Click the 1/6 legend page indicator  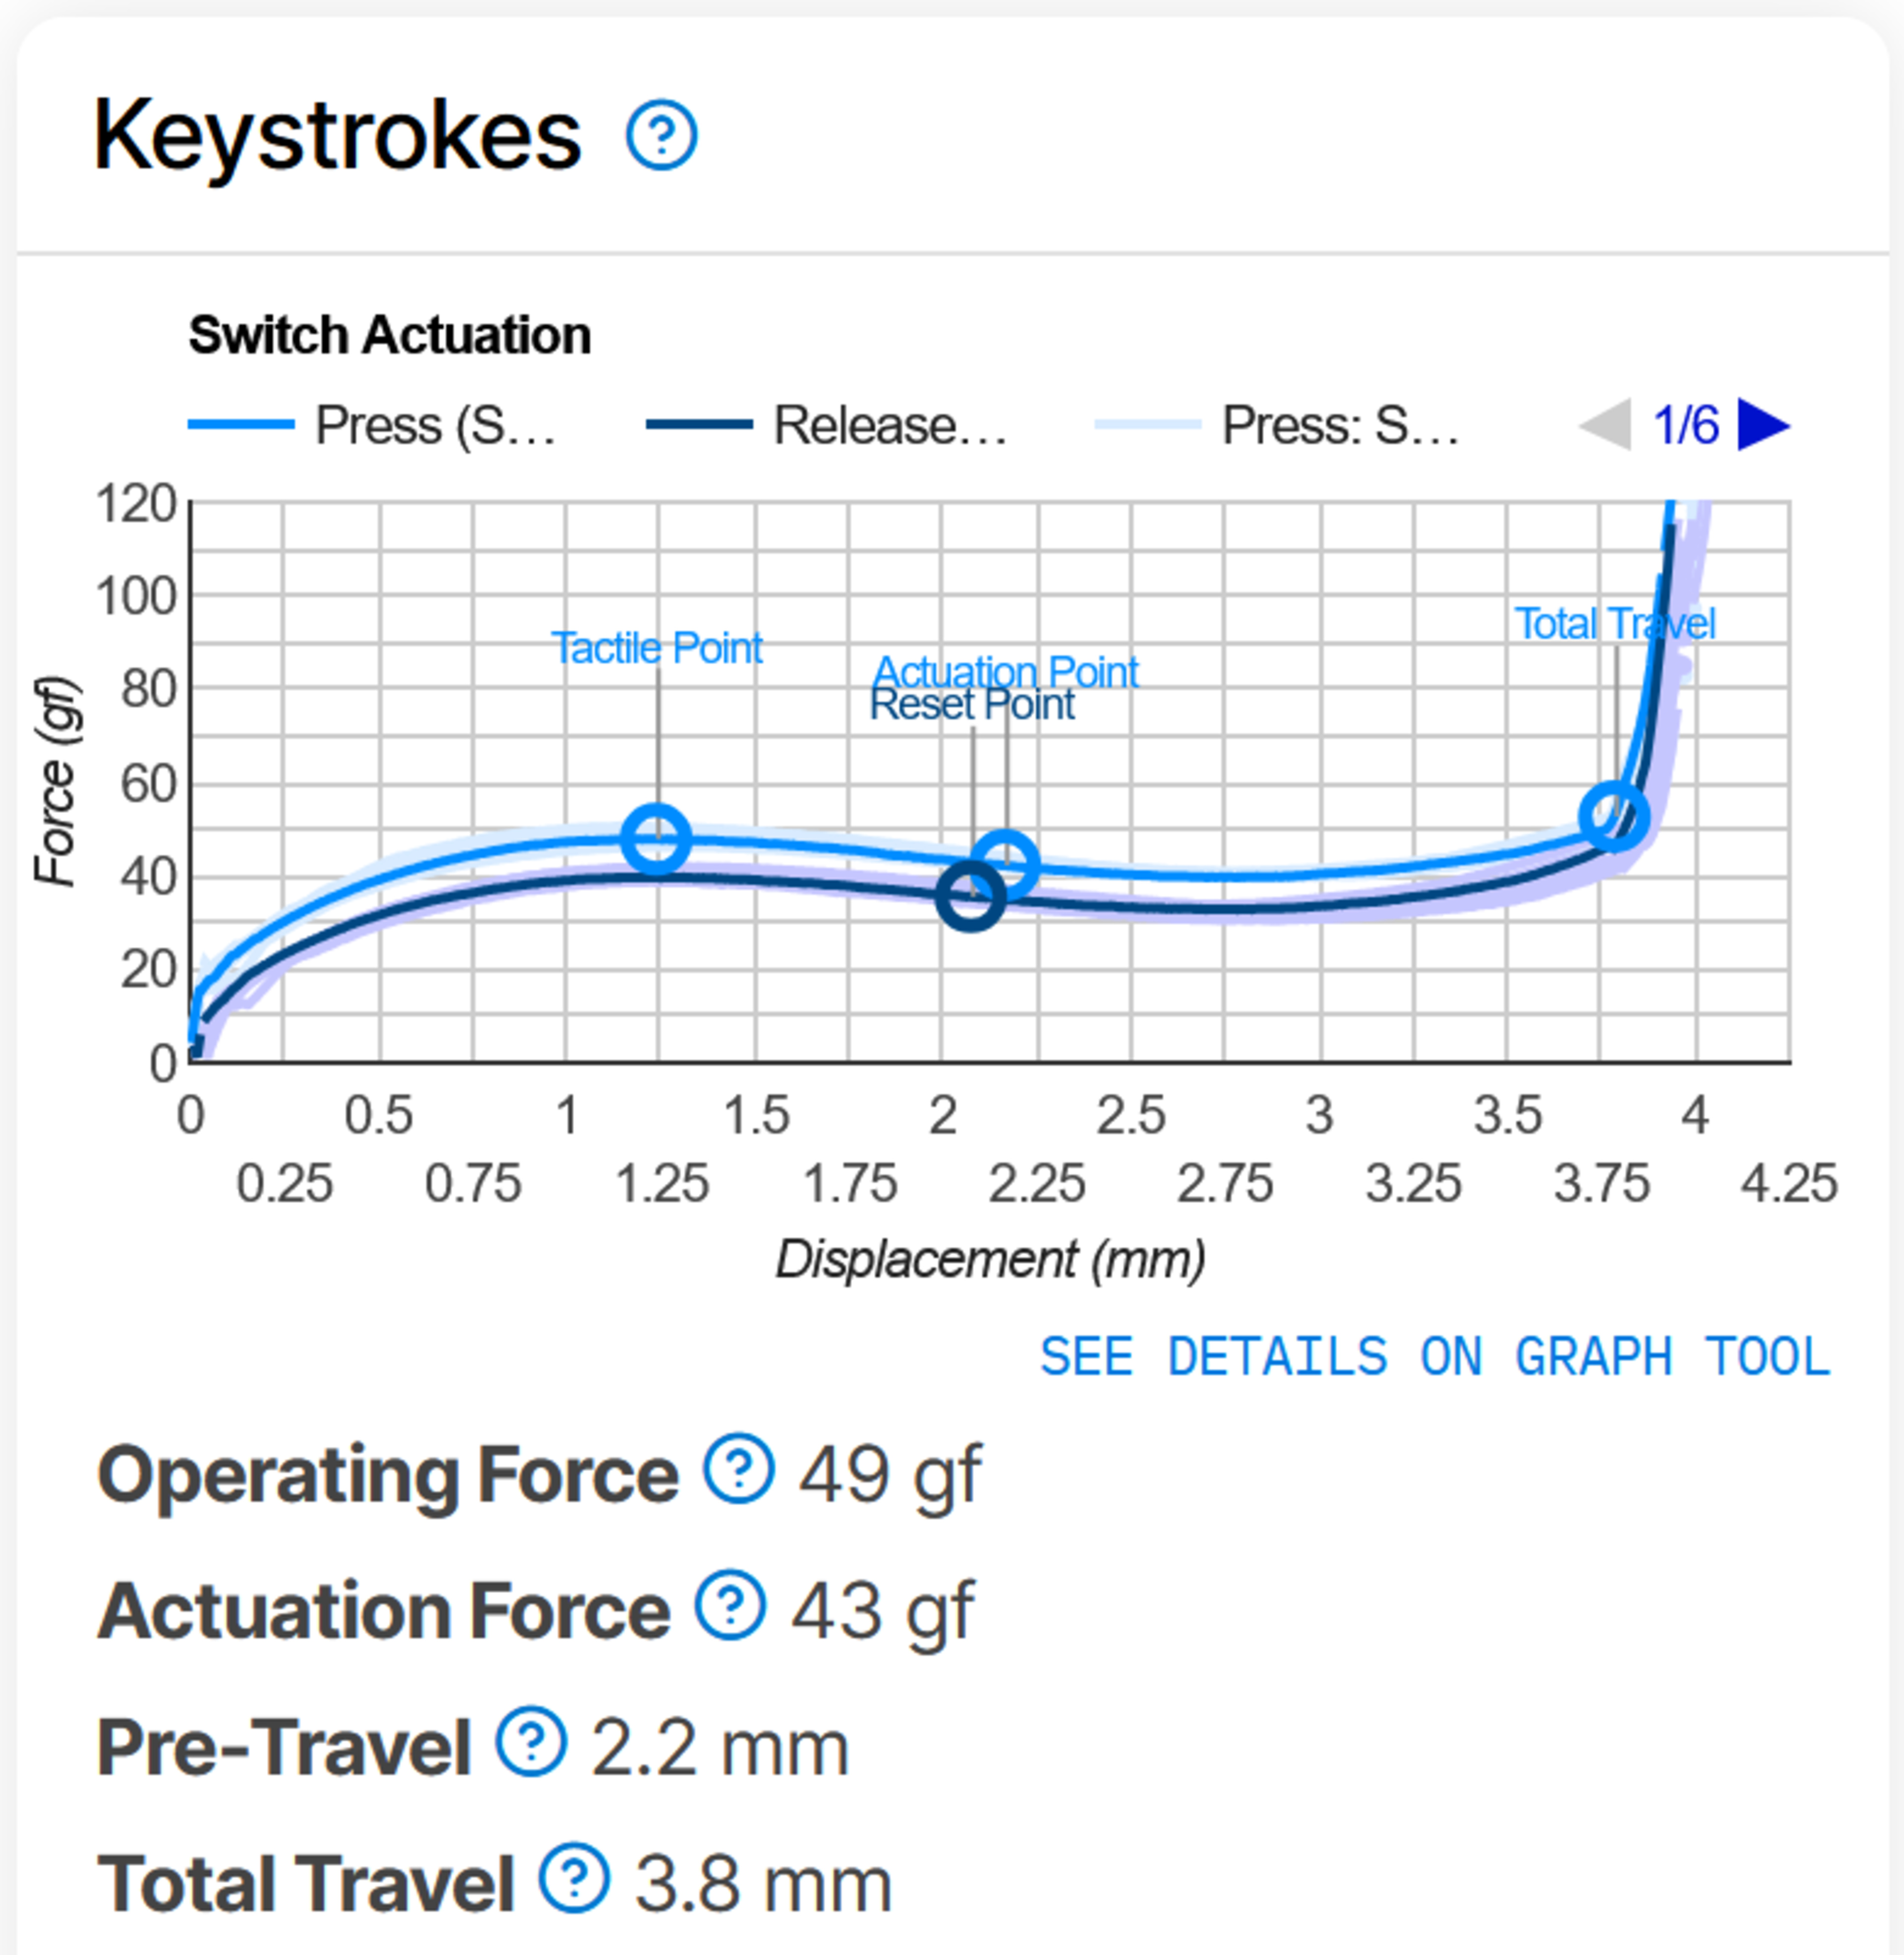(1685, 425)
